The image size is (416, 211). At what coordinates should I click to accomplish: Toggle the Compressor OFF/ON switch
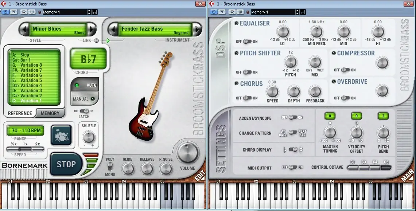(345, 70)
